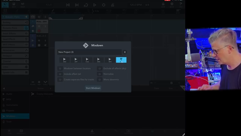This screenshot has height=136, width=241.
Task: Jump to previous locator in transport
Action: point(68,5)
